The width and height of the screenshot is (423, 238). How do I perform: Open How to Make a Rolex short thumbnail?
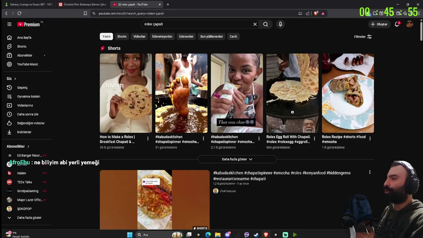(126, 93)
